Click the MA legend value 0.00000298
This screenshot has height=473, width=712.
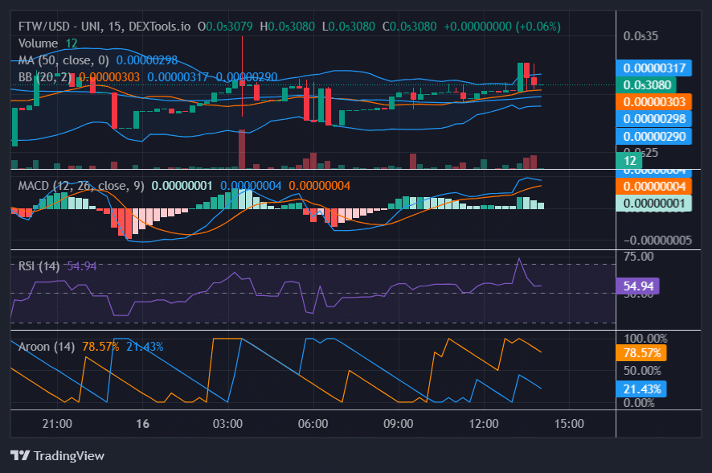point(147,60)
